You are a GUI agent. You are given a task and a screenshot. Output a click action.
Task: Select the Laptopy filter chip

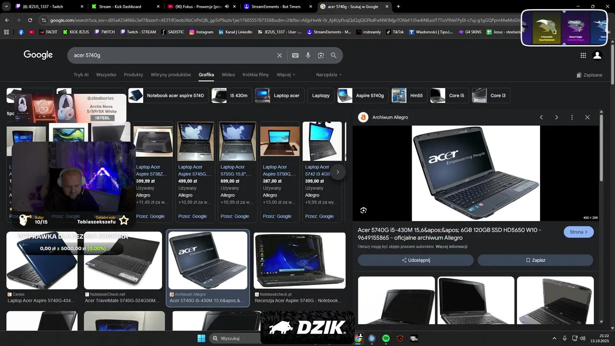pyautogui.click(x=321, y=96)
